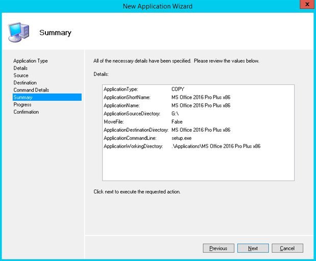
Task: Click the ApplicationName label
Action: point(121,105)
